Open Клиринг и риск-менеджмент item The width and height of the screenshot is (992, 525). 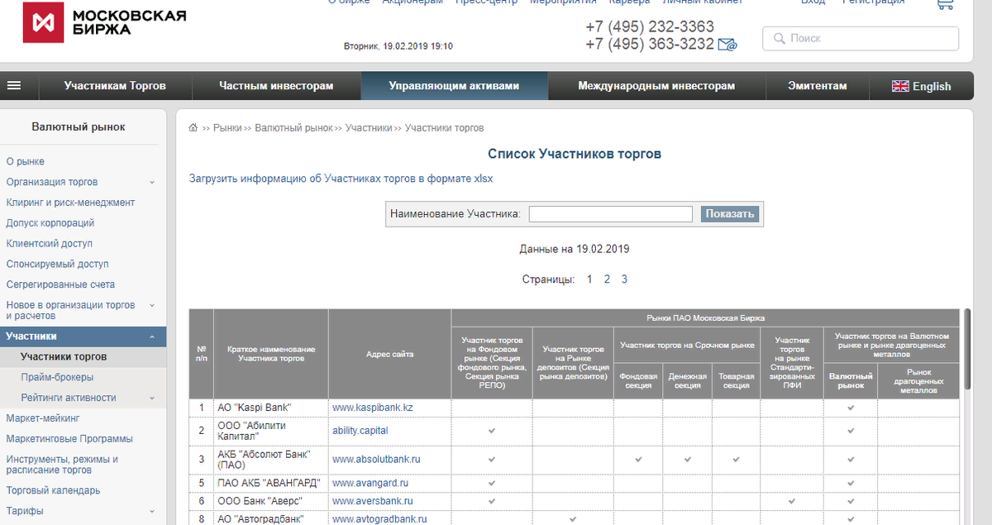70,203
